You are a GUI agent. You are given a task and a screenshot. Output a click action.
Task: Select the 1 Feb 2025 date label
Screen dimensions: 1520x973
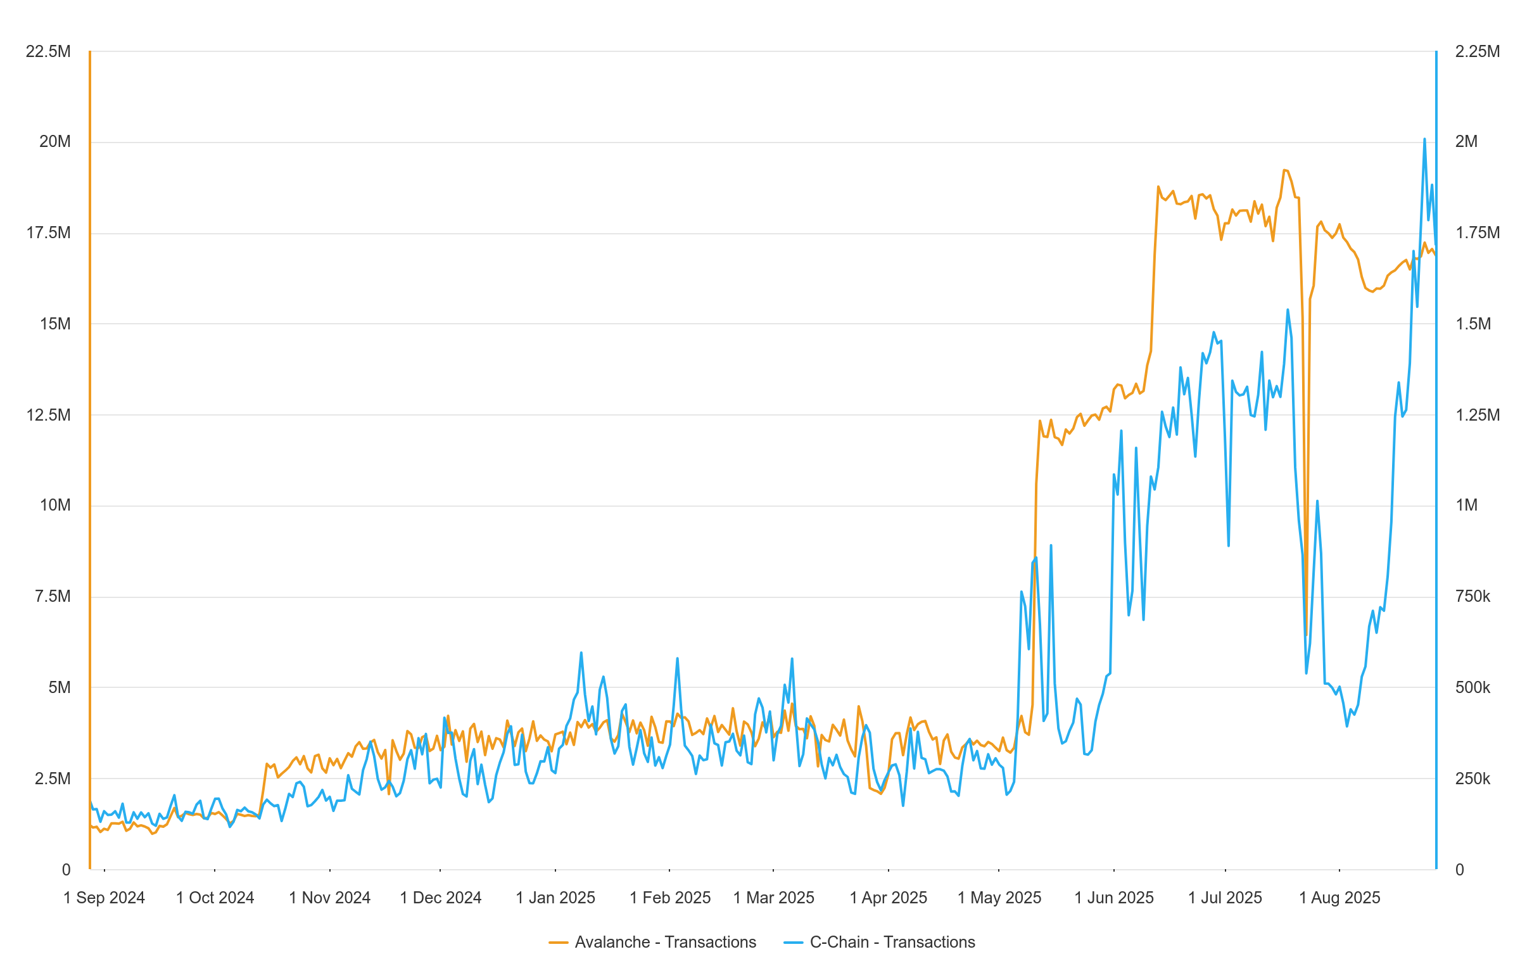[670, 898]
